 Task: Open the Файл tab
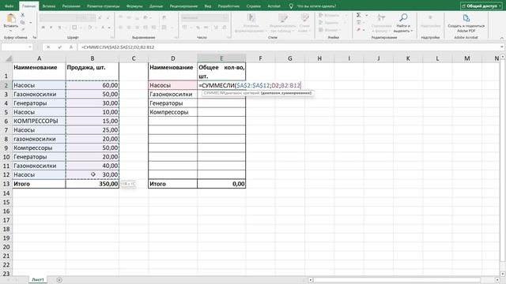coord(9,6)
